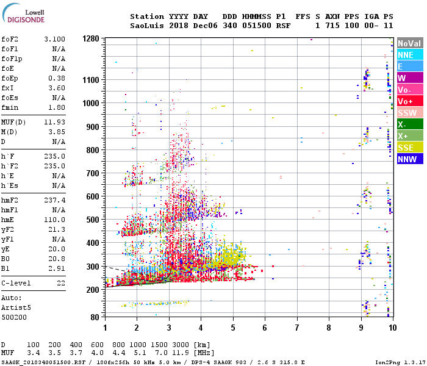
Task: Click the header time 051500
Action: (x=257, y=26)
